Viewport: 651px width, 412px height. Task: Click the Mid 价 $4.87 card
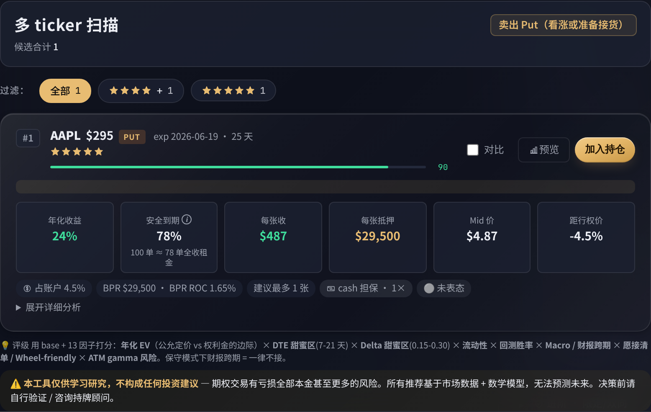(x=482, y=237)
